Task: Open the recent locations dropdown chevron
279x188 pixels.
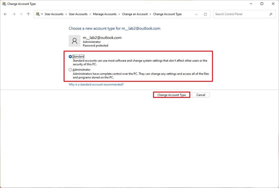Action: pos(21,14)
